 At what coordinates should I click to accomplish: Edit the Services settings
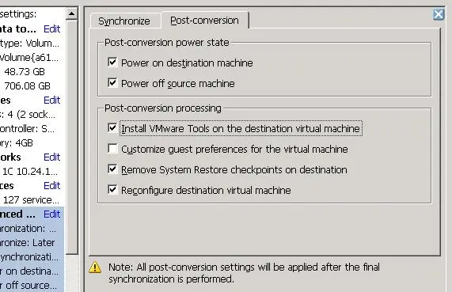[52, 186]
